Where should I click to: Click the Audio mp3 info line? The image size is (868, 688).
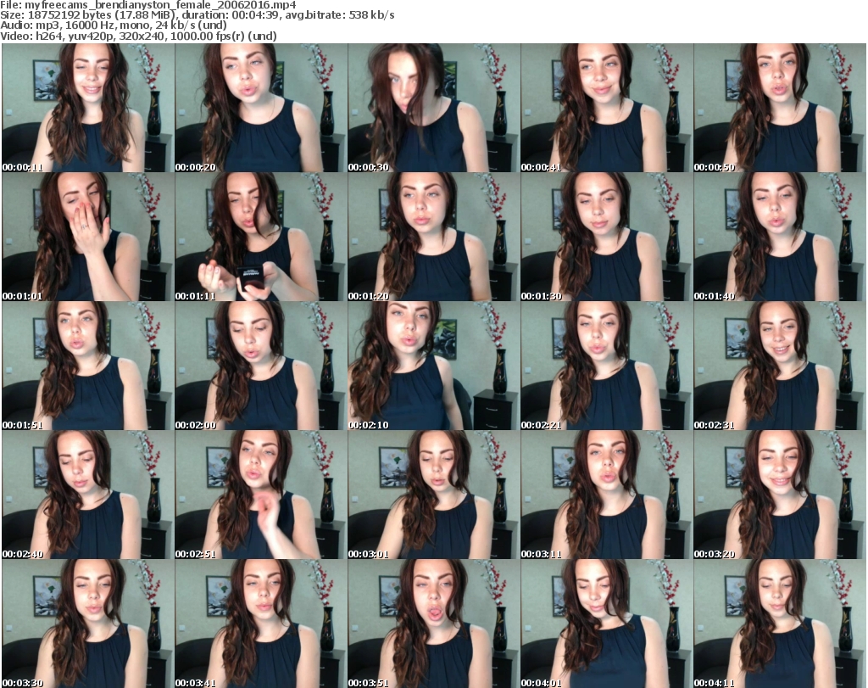pos(114,25)
